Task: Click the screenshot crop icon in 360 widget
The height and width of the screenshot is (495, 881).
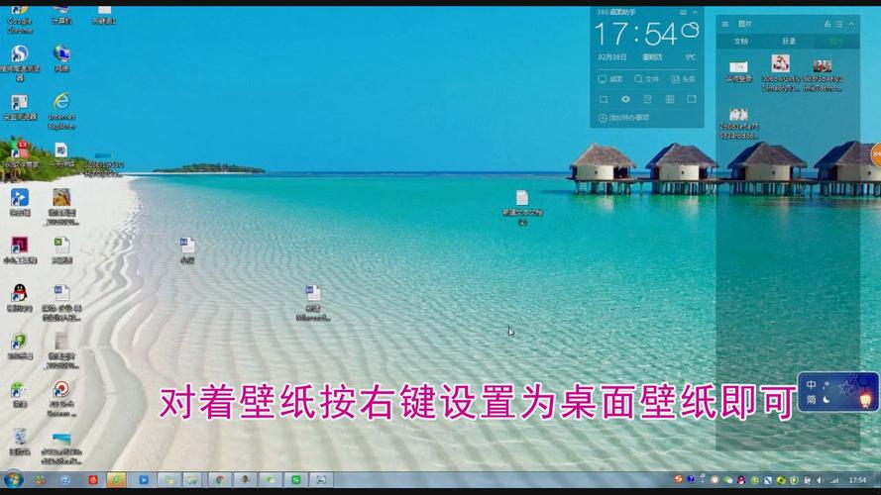Action: (x=604, y=99)
